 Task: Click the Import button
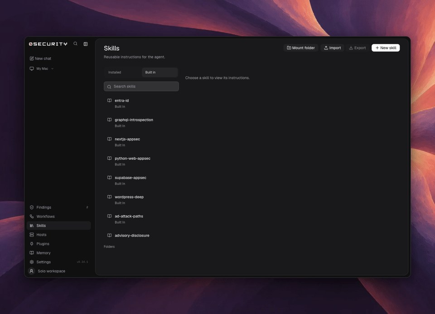point(332,48)
